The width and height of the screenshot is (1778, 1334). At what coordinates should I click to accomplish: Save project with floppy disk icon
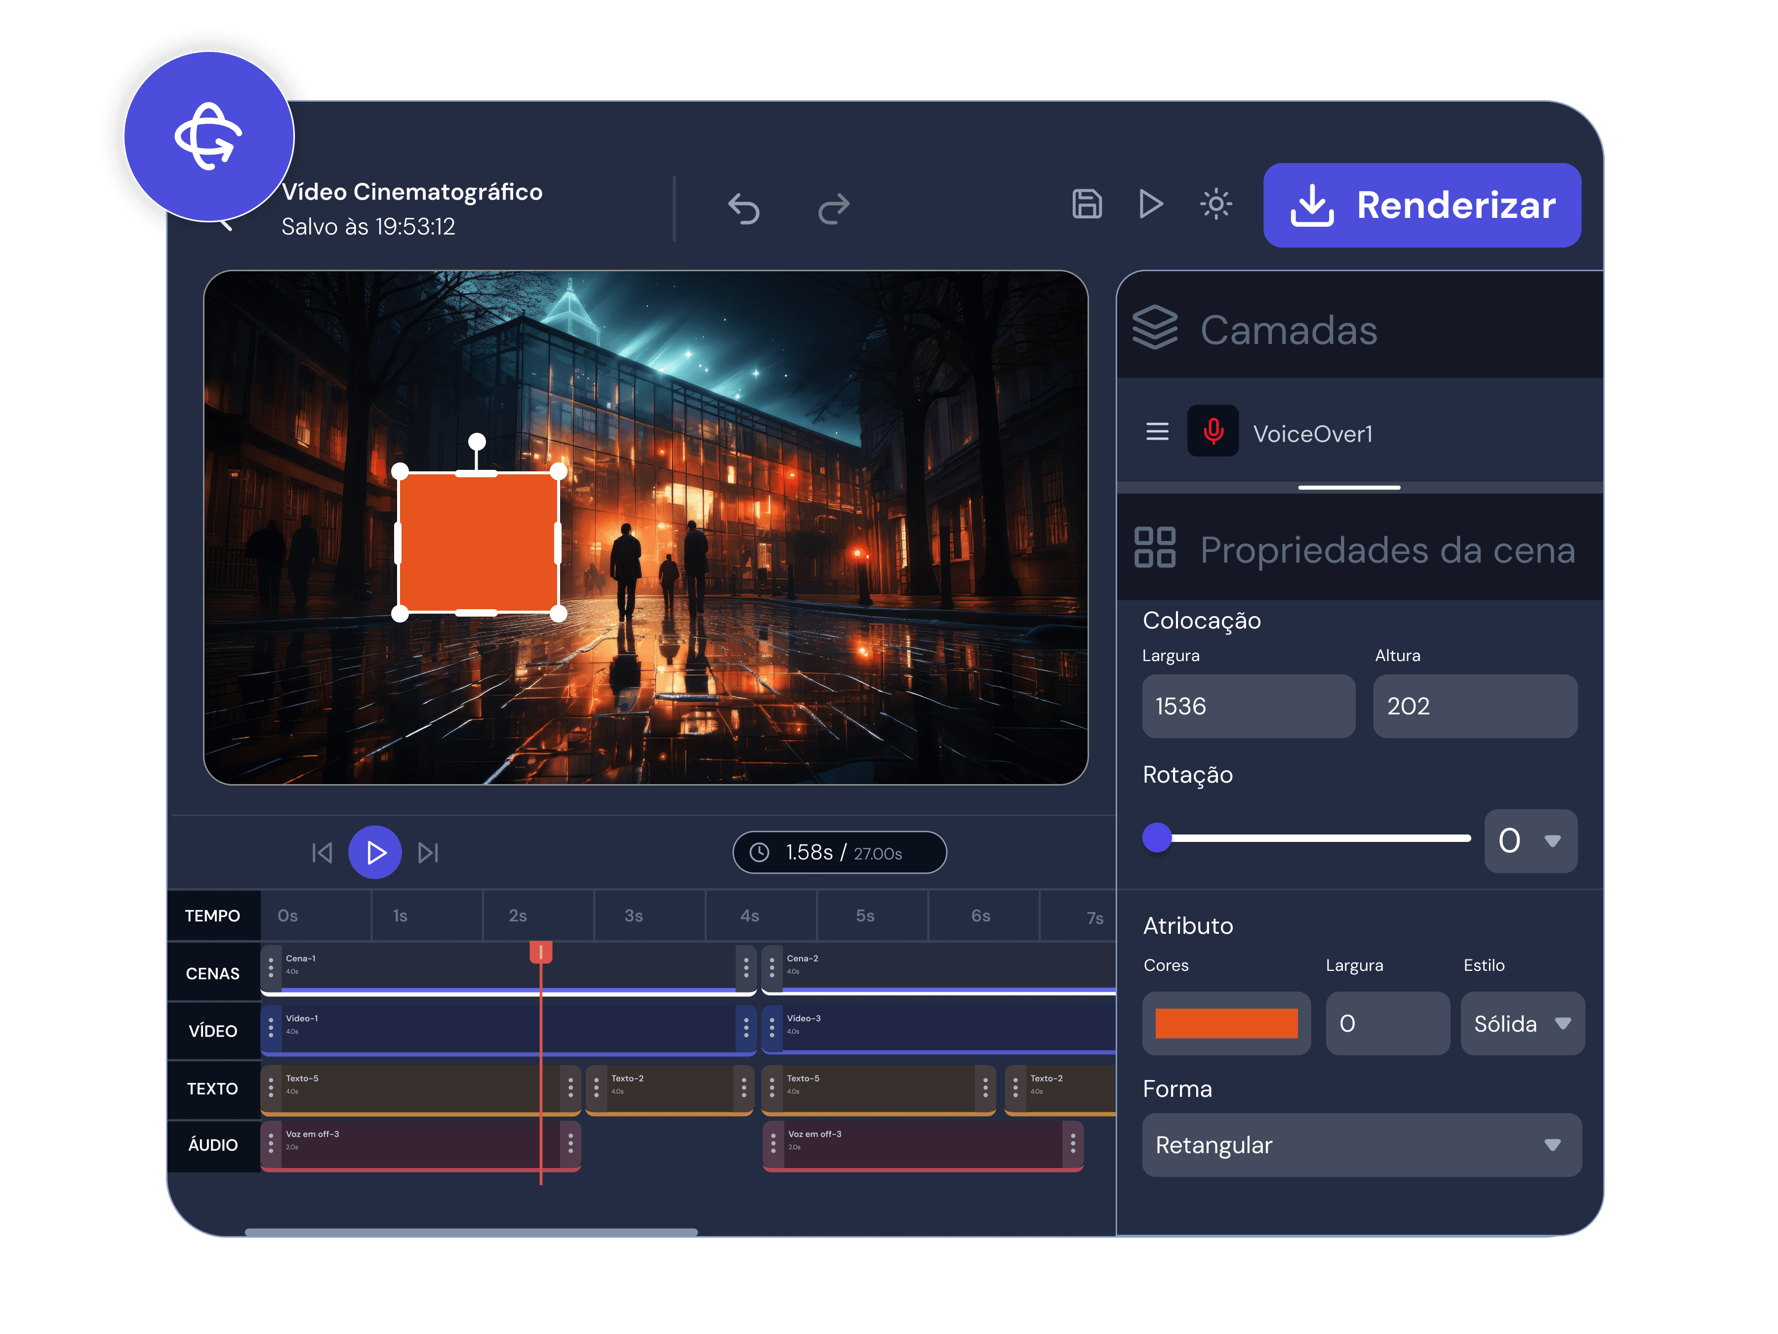[1087, 204]
